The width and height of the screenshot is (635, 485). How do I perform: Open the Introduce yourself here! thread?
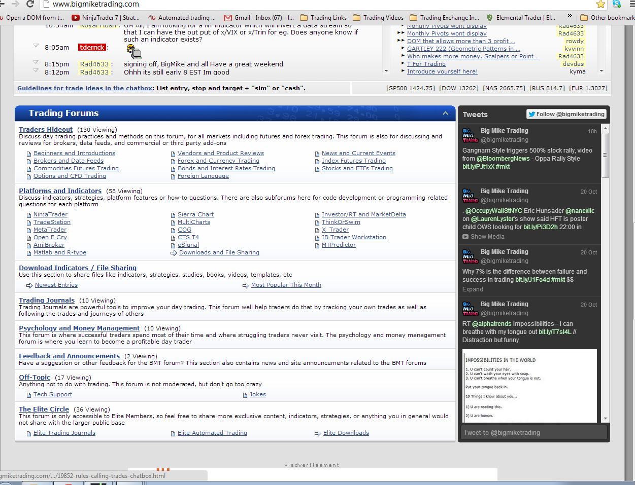click(x=442, y=71)
